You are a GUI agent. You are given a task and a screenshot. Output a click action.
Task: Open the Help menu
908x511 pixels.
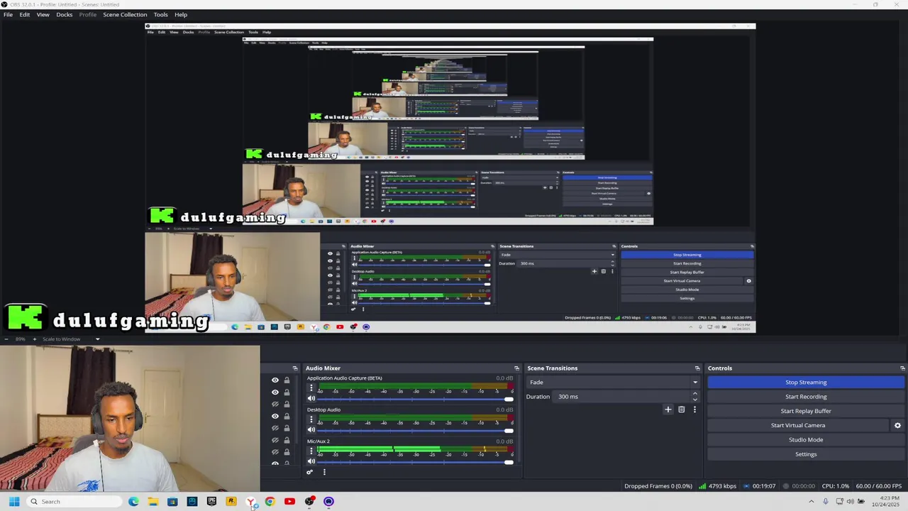coord(181,14)
